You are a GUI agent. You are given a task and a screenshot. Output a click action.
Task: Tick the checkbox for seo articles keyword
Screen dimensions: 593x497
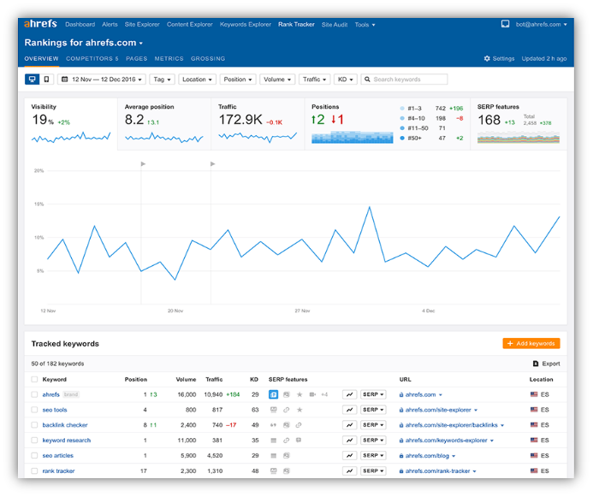tap(34, 456)
